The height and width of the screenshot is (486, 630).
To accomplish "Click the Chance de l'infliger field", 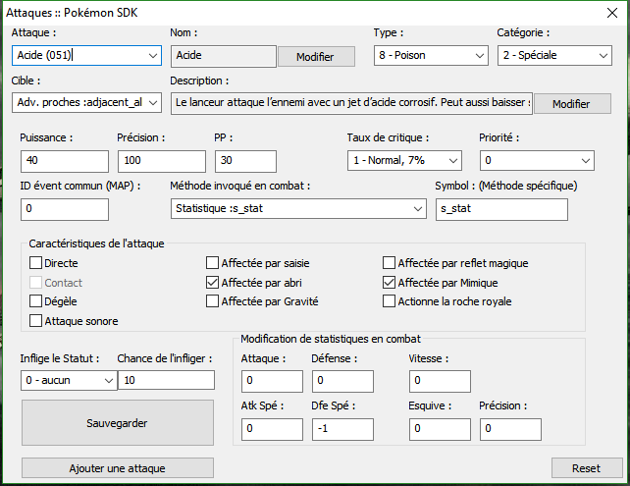I will tap(167, 380).
